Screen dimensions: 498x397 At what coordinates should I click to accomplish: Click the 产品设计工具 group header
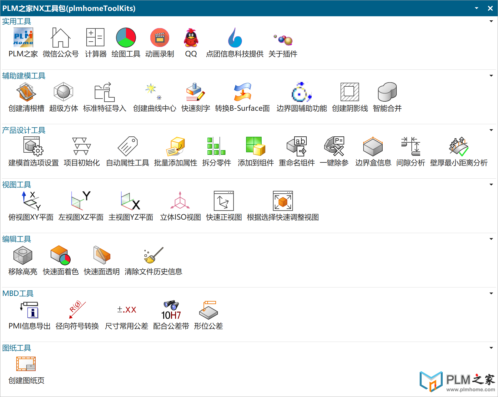(x=24, y=130)
